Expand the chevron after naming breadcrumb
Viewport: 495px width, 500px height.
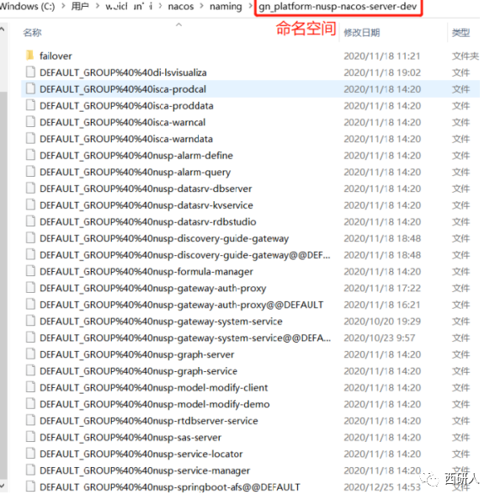250,7
